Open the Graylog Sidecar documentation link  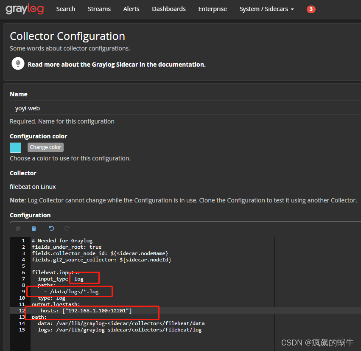pos(117,65)
